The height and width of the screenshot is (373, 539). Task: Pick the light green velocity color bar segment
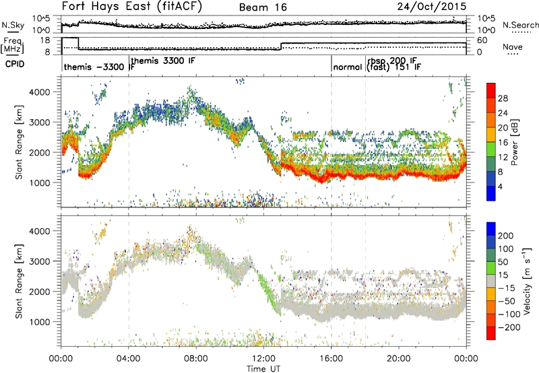tap(491, 267)
